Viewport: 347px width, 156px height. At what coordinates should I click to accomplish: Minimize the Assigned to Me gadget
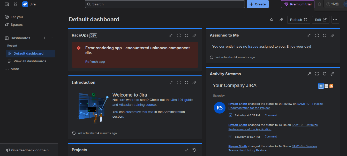pyautogui.click(x=309, y=36)
